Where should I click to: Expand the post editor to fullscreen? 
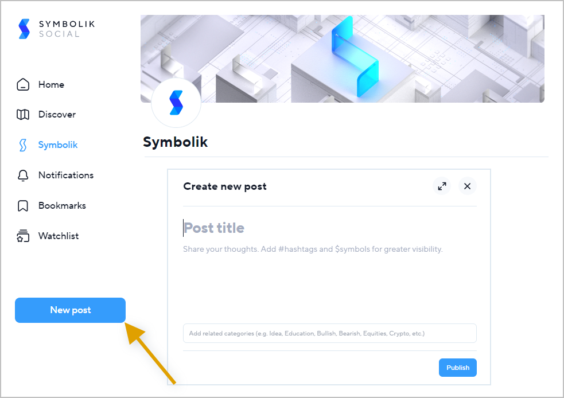(442, 186)
